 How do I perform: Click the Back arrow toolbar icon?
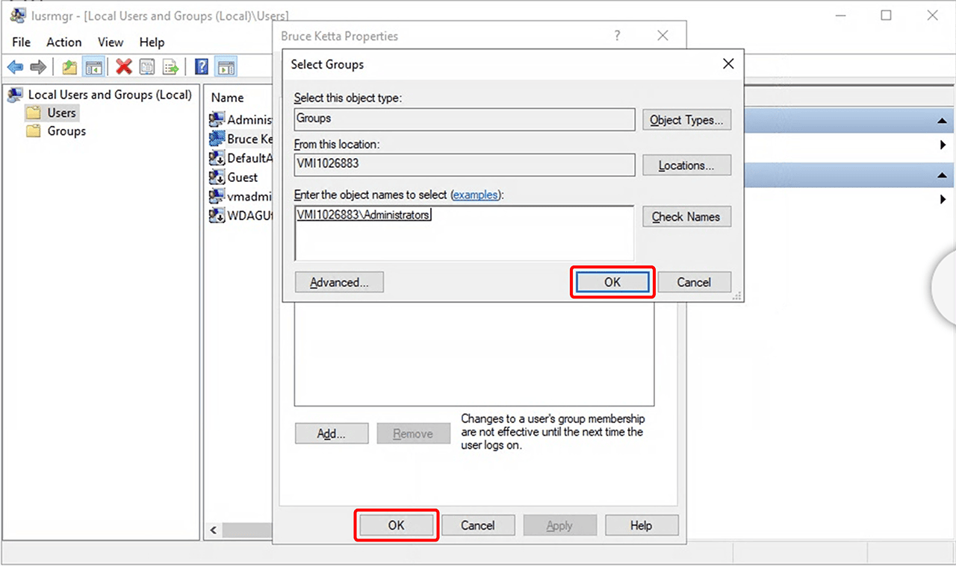15,67
